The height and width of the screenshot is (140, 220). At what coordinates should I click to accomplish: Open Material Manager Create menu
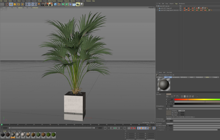[x=5, y=131]
